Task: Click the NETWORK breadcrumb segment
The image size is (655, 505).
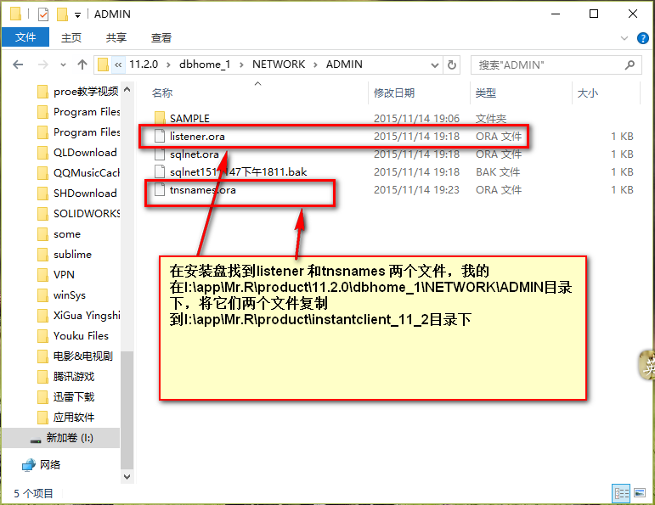Action: pos(279,65)
